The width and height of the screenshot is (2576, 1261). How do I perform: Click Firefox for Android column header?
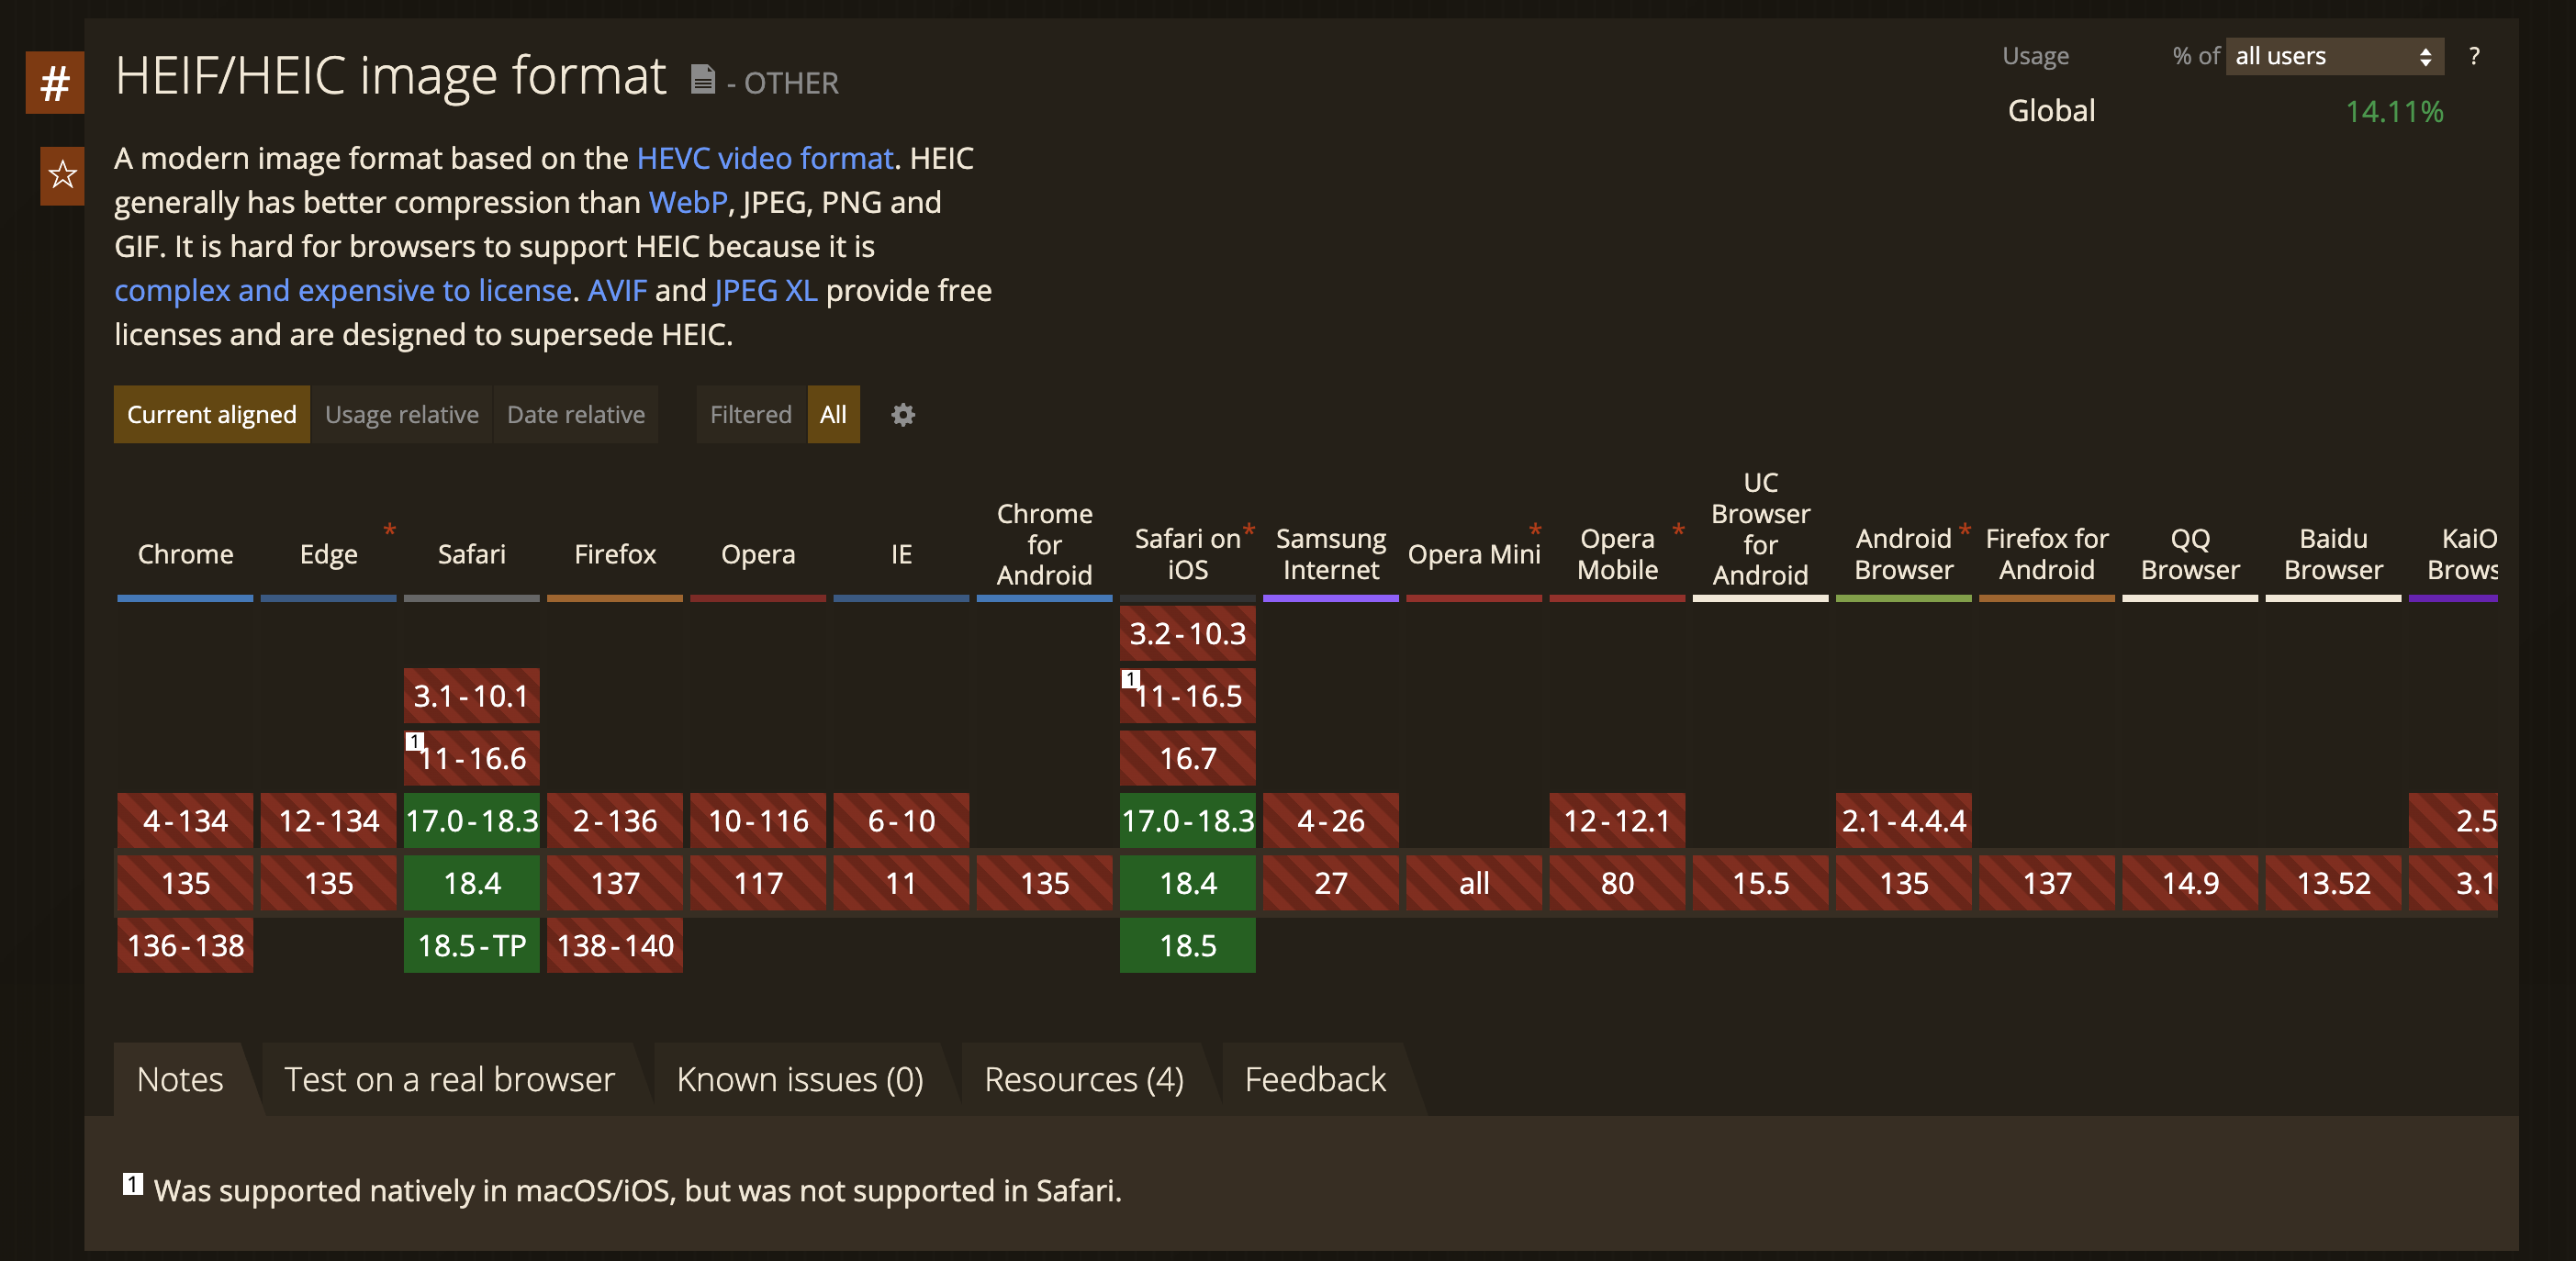[2046, 555]
